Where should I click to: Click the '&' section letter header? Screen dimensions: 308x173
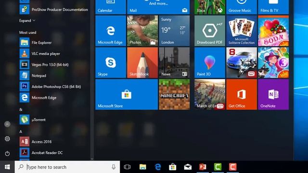(x=21, y=110)
